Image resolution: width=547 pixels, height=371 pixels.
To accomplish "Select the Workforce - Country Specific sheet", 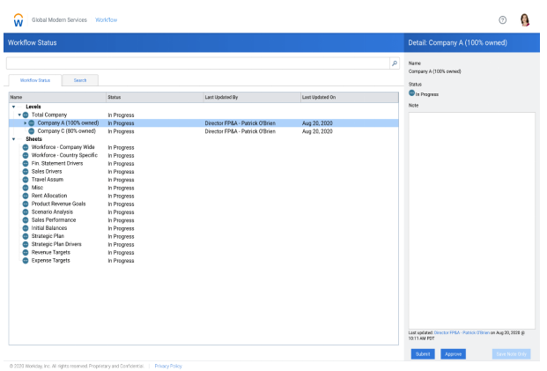I will 64,155.
